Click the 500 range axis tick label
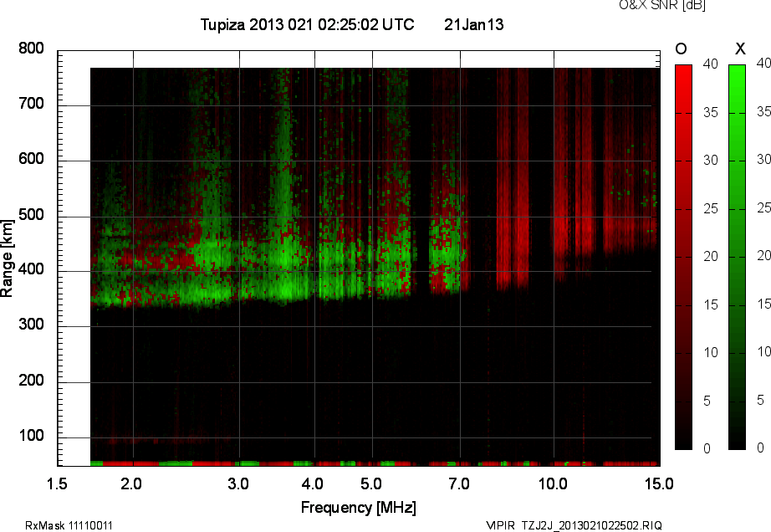 click(31, 215)
